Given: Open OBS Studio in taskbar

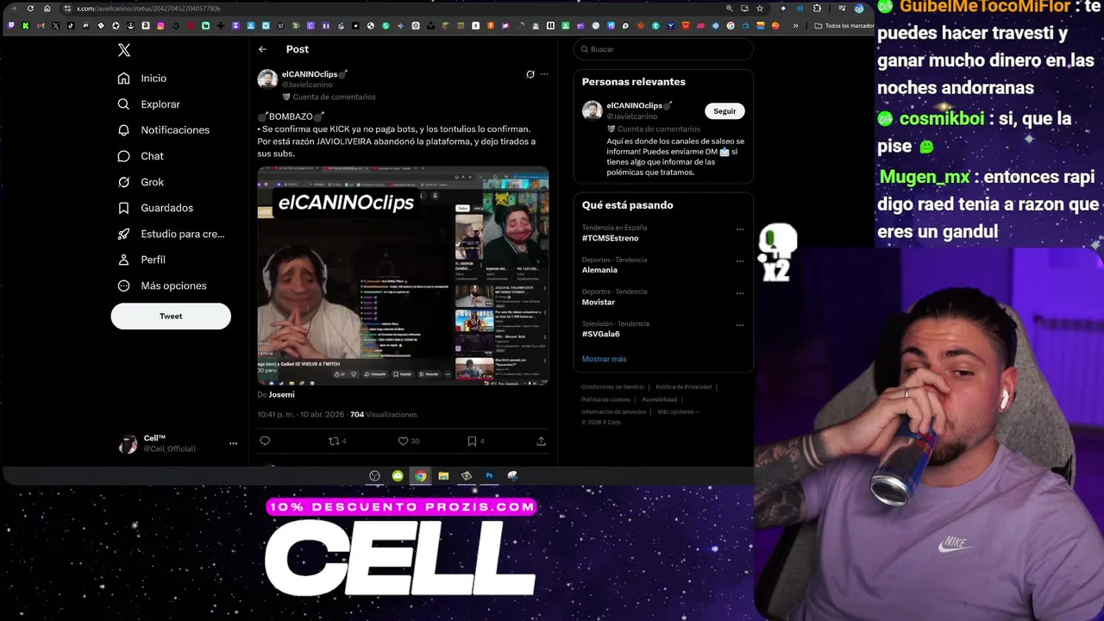Looking at the screenshot, I should coord(374,476).
